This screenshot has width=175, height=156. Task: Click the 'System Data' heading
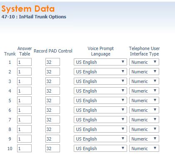coord(28,9)
